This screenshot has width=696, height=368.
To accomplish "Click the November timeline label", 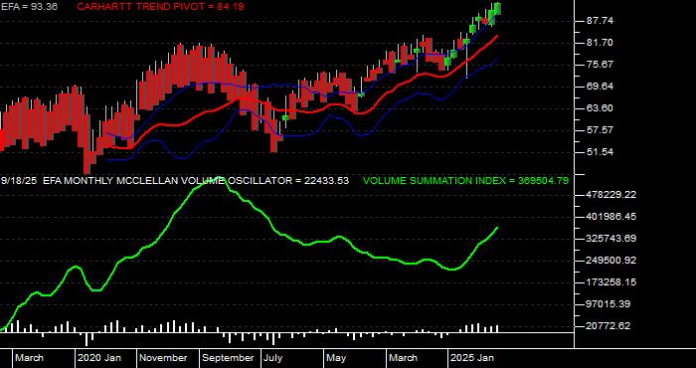I will tap(163, 358).
